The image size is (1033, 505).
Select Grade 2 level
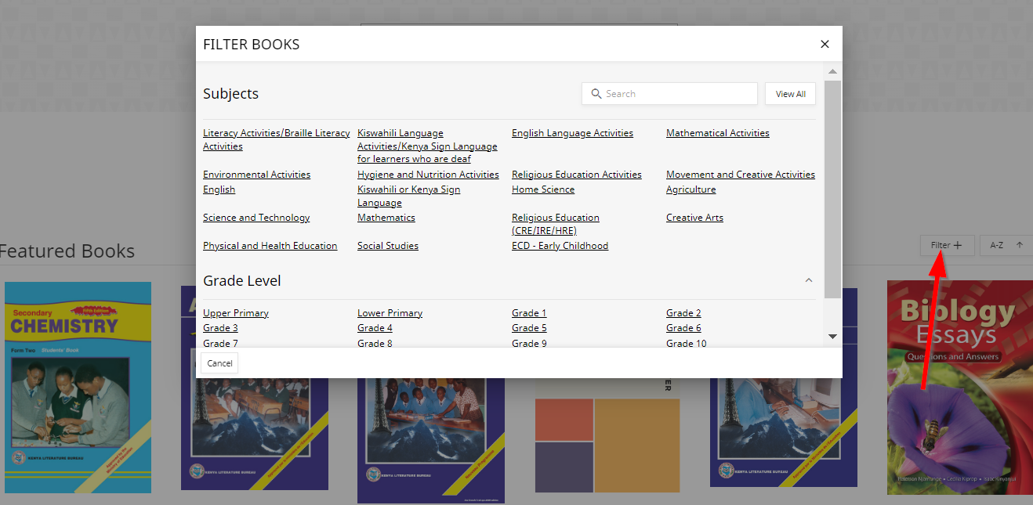683,313
